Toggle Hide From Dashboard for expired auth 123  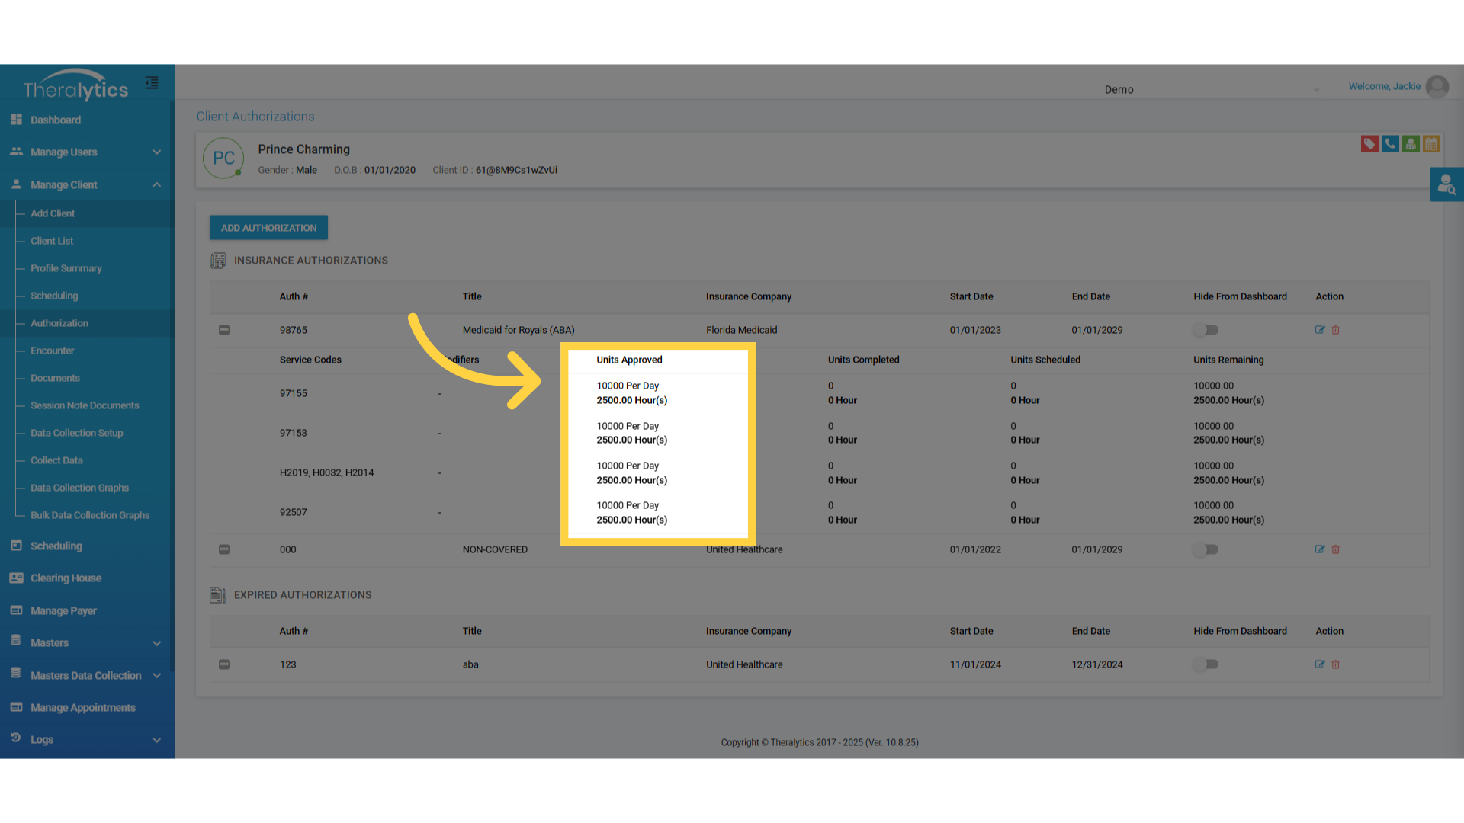click(1206, 664)
